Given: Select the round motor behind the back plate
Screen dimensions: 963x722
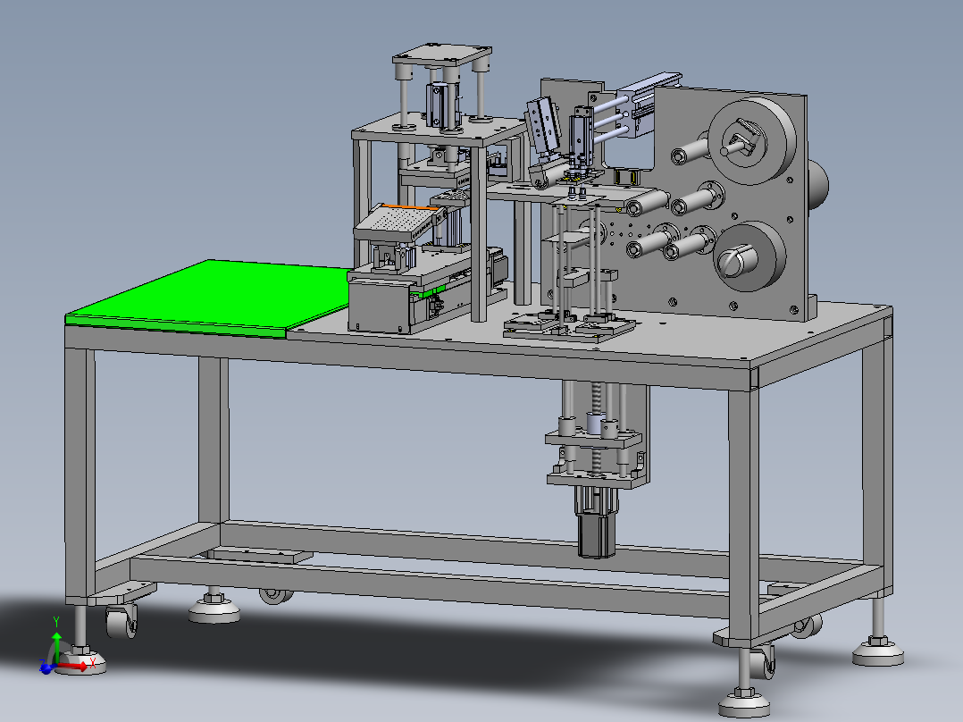Looking at the screenshot, I should (x=816, y=184).
